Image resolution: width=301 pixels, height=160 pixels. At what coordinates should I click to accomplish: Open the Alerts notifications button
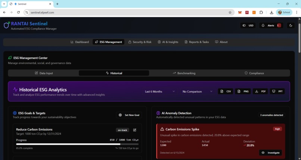point(271,25)
